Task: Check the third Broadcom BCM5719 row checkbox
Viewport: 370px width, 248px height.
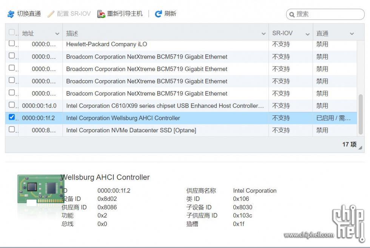Action: coord(12,80)
